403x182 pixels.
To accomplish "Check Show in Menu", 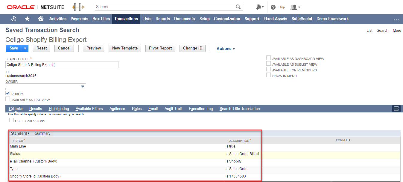I will click(269, 75).
